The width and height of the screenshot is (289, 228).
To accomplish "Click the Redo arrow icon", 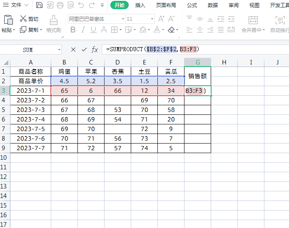I will [92, 5].
